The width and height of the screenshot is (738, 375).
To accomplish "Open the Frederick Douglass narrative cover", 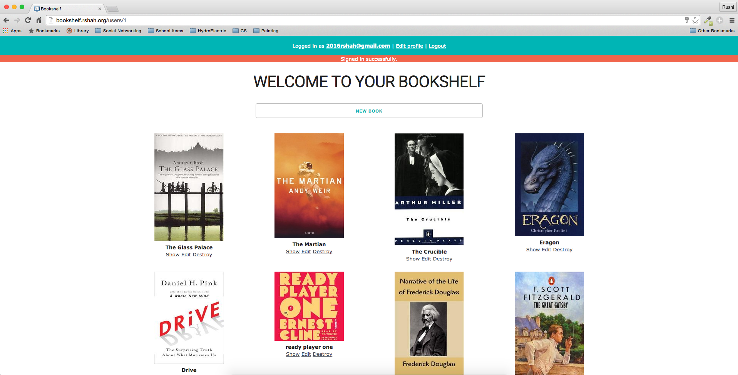I will pyautogui.click(x=429, y=323).
